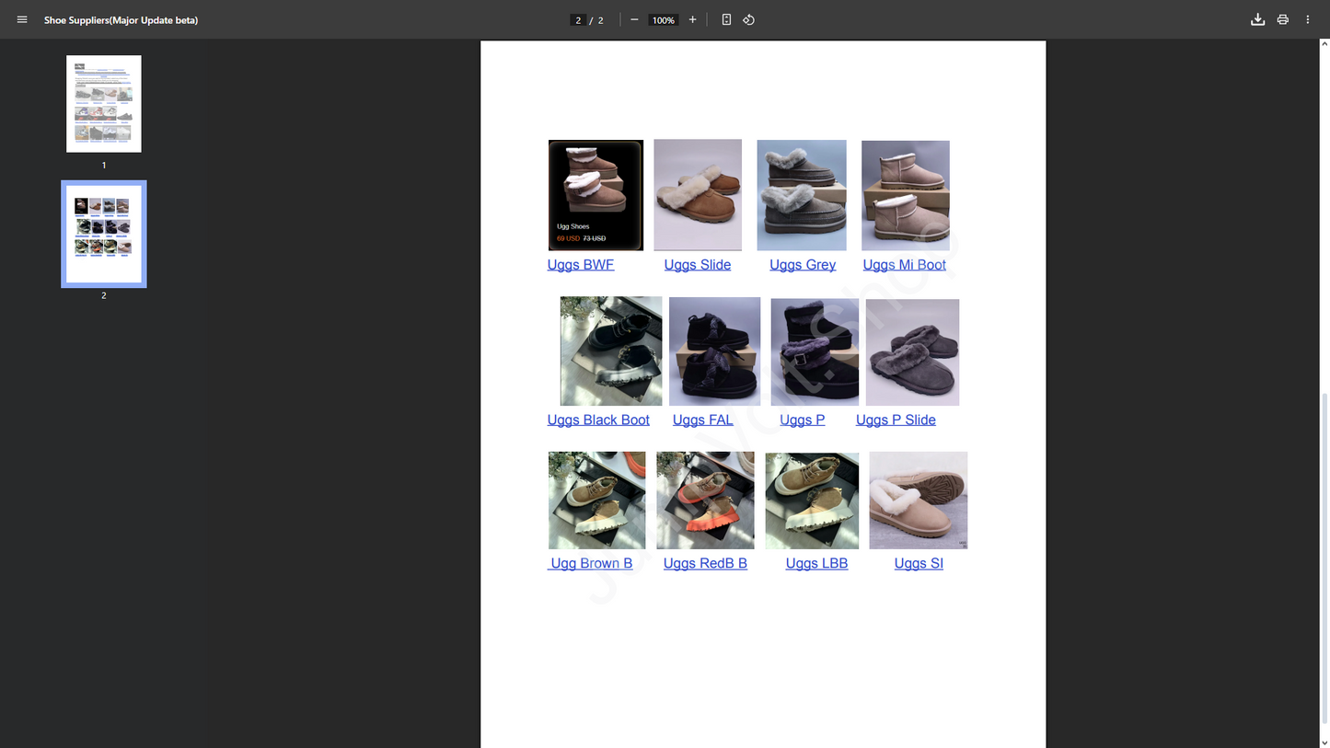Print the document
The width and height of the screenshot is (1330, 748).
coord(1282,19)
